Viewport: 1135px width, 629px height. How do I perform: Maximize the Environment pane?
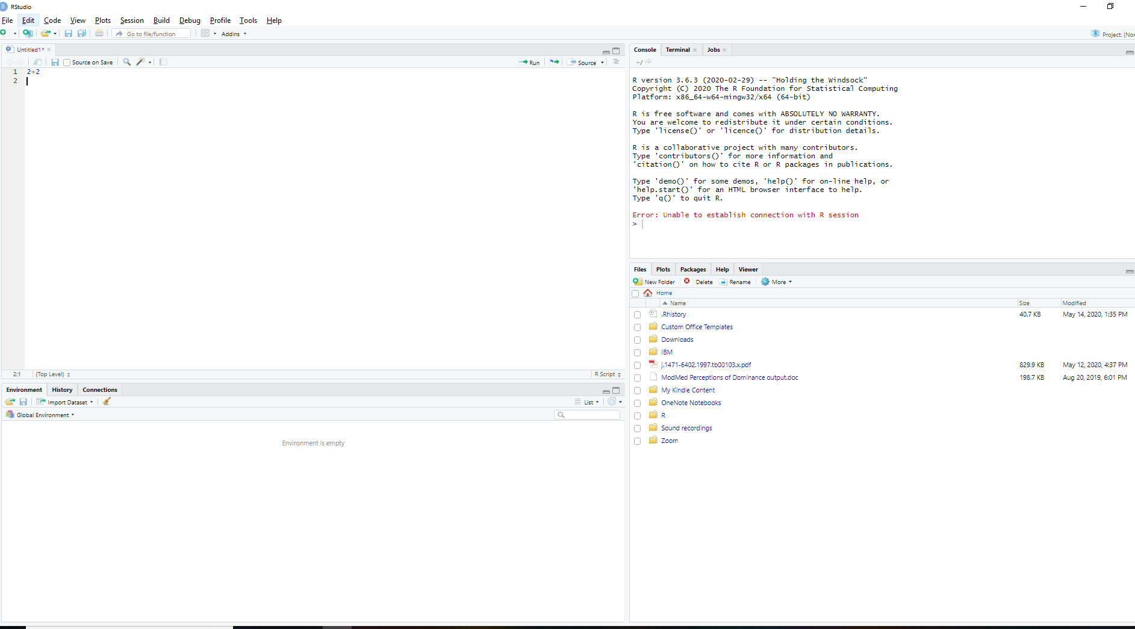616,391
